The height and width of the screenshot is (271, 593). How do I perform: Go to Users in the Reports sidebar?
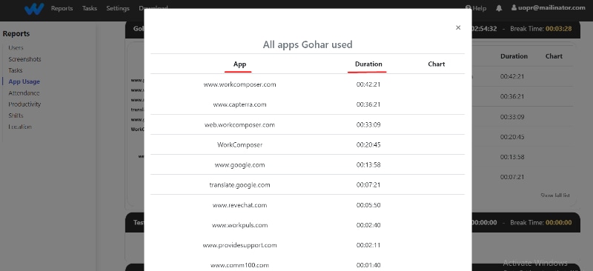click(x=16, y=47)
